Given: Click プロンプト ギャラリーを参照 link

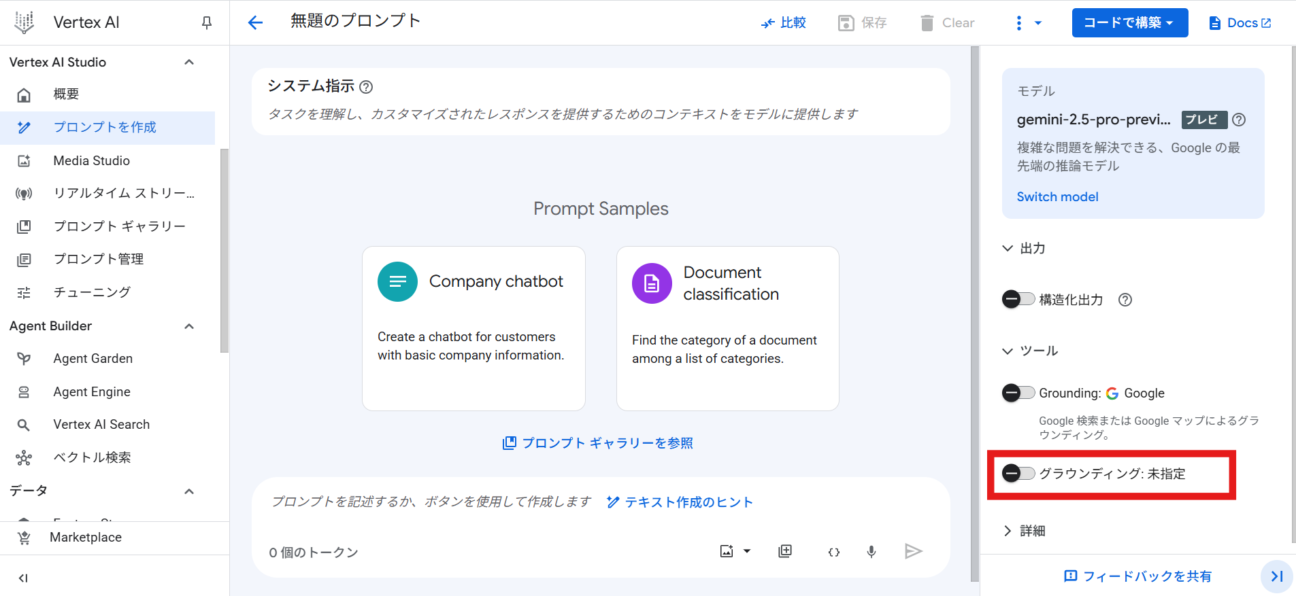Looking at the screenshot, I should pyautogui.click(x=598, y=443).
